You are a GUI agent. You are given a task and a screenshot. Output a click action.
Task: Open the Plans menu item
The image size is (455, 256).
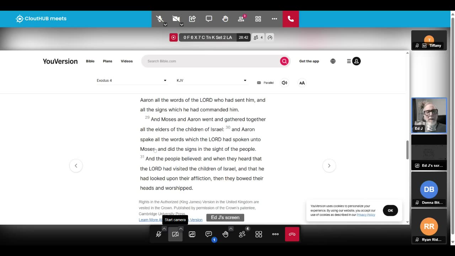tap(107, 61)
